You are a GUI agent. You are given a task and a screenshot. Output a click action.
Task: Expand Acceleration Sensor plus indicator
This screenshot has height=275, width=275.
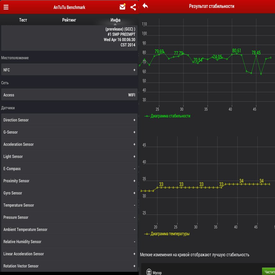(x=134, y=144)
